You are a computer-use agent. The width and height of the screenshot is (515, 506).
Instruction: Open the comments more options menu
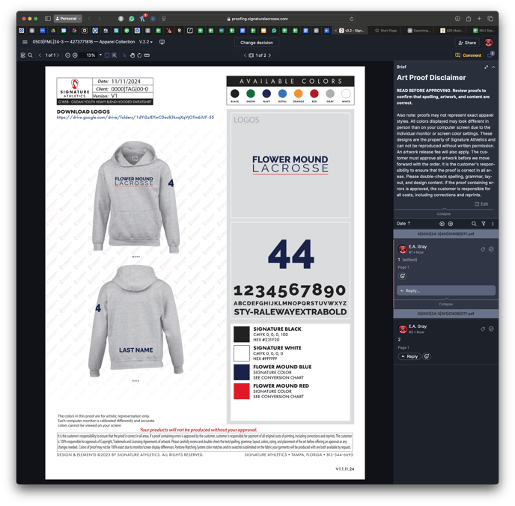click(x=493, y=224)
